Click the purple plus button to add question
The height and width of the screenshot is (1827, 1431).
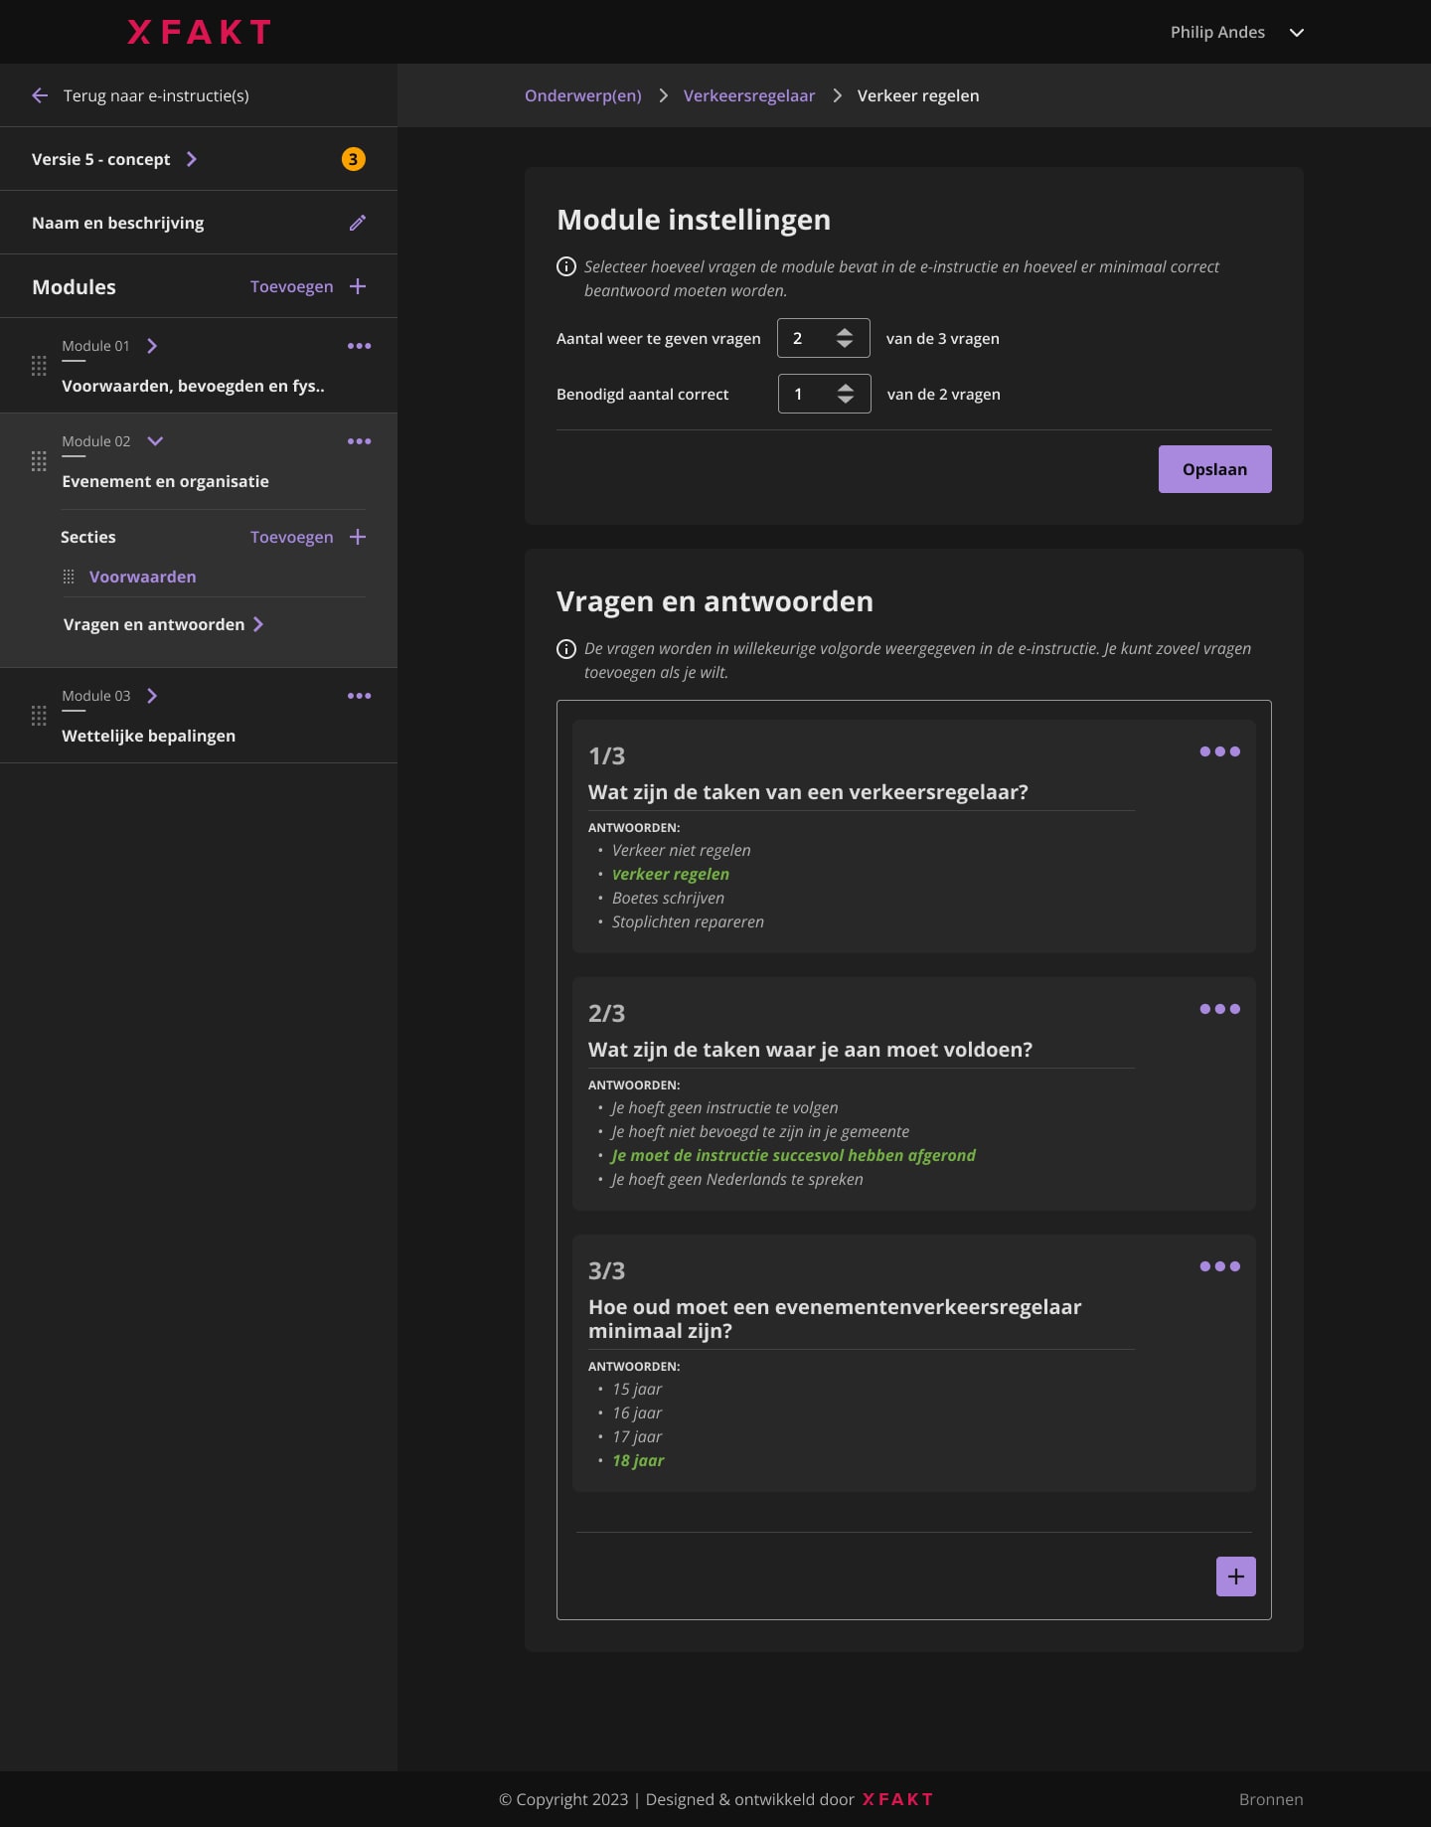tap(1236, 1577)
